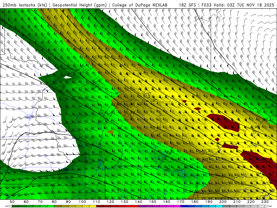Click the '250mb Isotachs (kts)' title text
This screenshot has height=208, width=277.
tap(25, 5)
